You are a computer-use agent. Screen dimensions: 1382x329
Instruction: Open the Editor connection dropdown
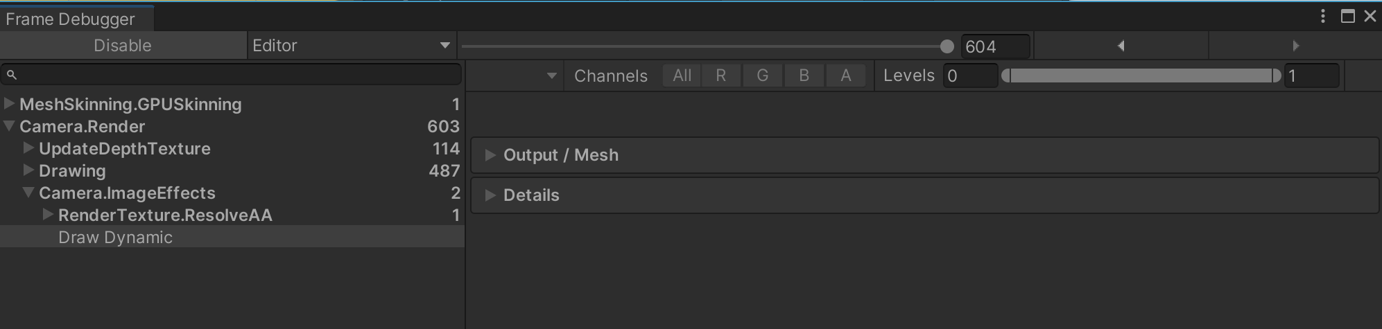(351, 46)
